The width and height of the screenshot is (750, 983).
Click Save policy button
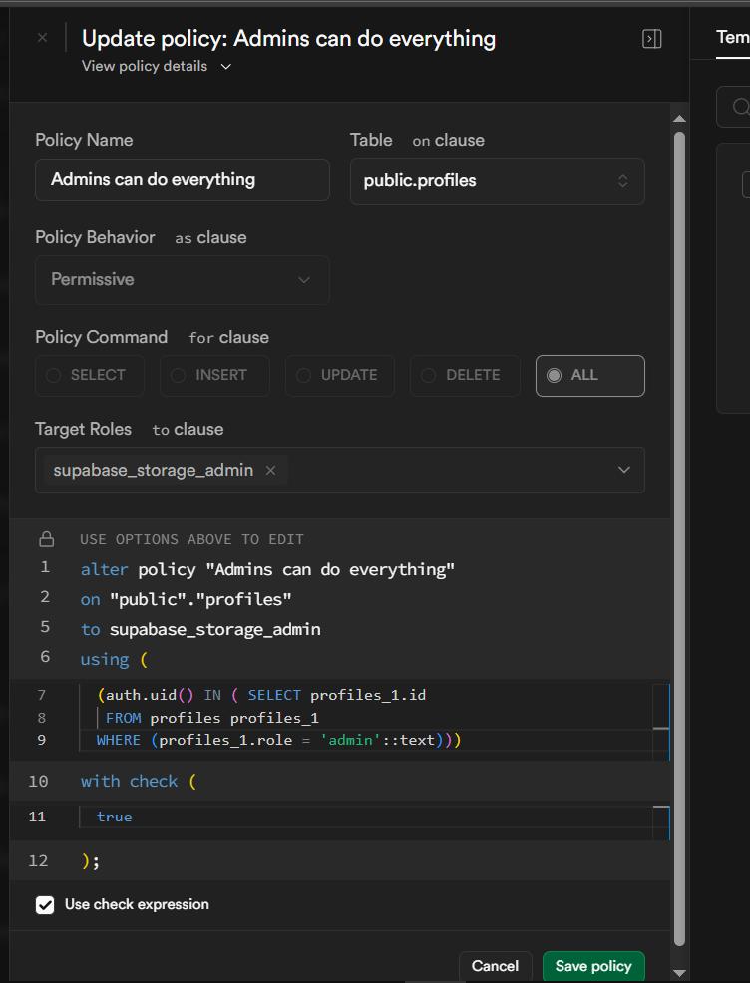tap(593, 966)
